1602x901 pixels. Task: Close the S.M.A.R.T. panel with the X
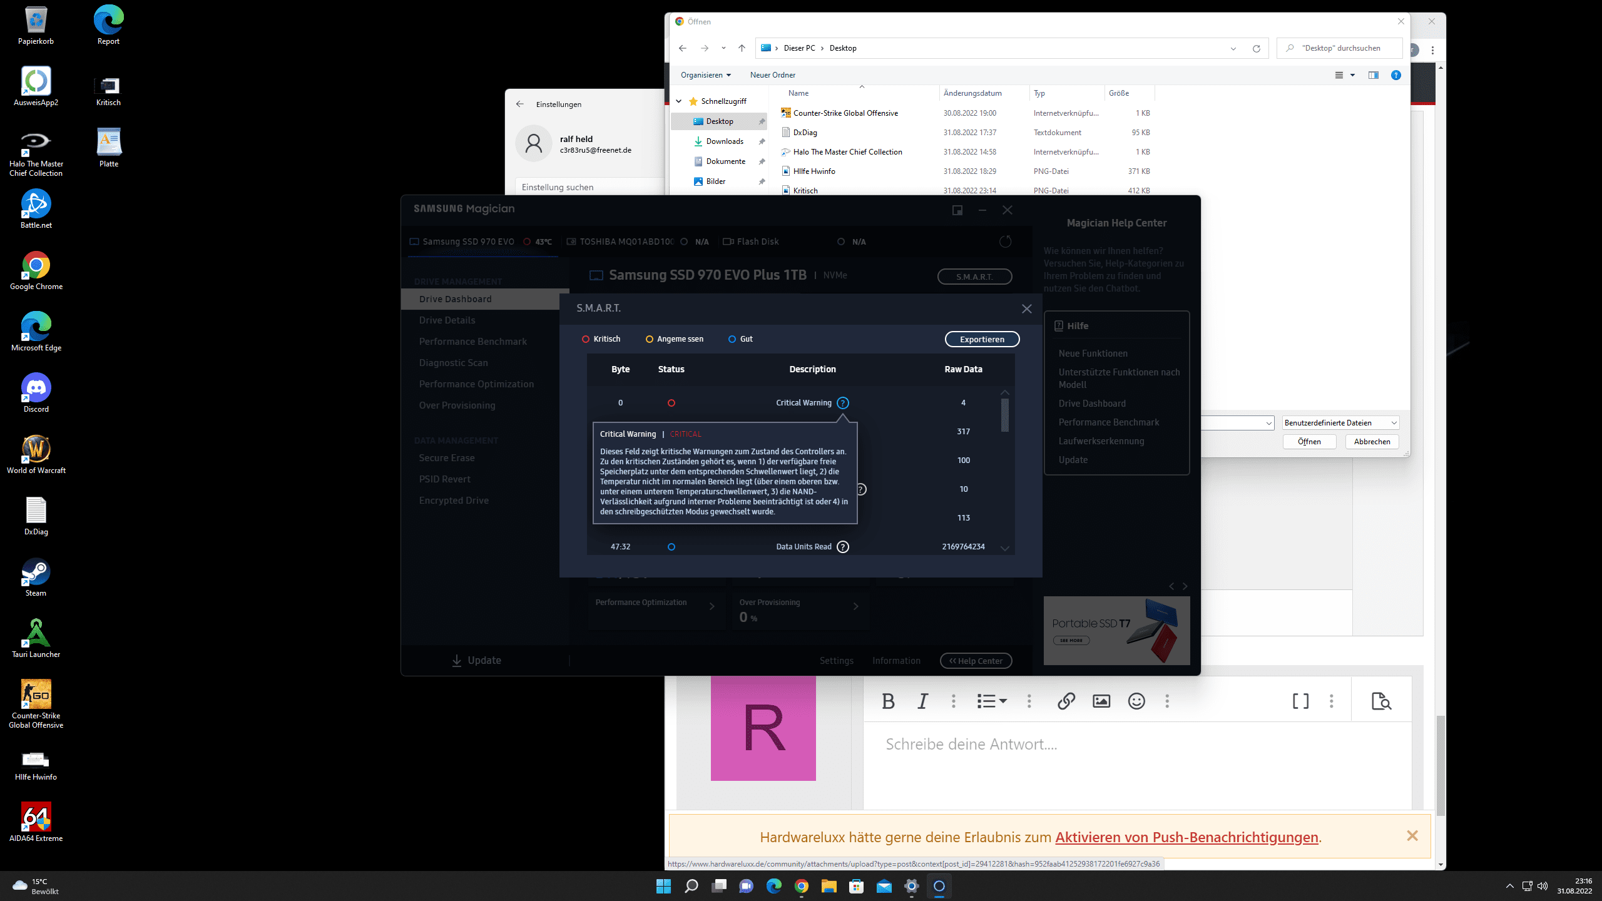(1026, 308)
